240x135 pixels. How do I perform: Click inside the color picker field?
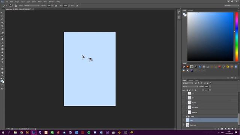pos(210,37)
